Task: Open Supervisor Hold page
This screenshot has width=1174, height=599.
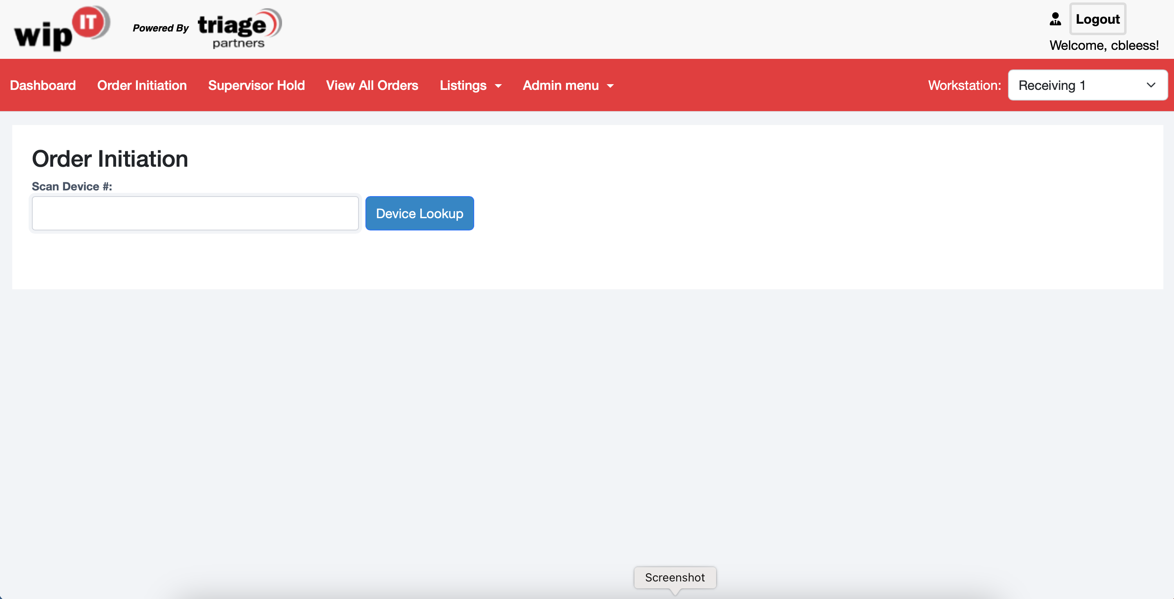Action: tap(257, 85)
